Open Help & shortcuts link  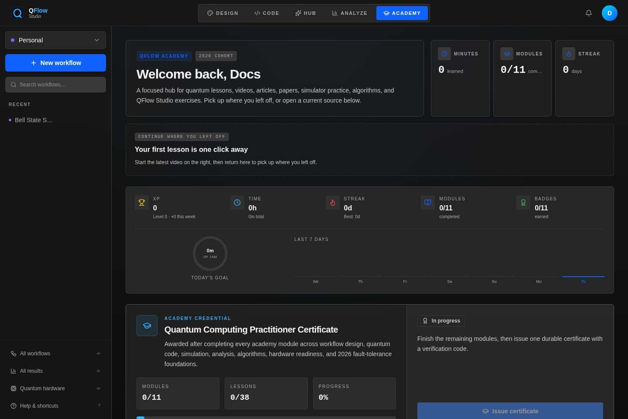(x=55, y=406)
